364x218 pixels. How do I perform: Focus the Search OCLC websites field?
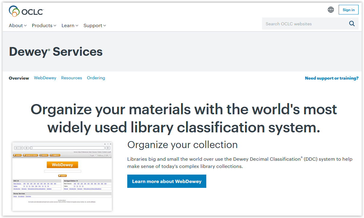coord(305,24)
